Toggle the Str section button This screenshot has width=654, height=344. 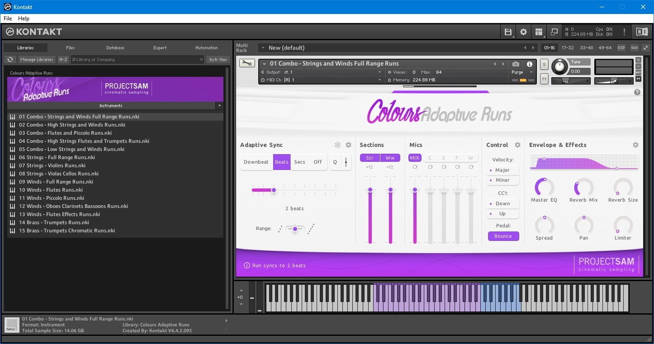click(370, 158)
